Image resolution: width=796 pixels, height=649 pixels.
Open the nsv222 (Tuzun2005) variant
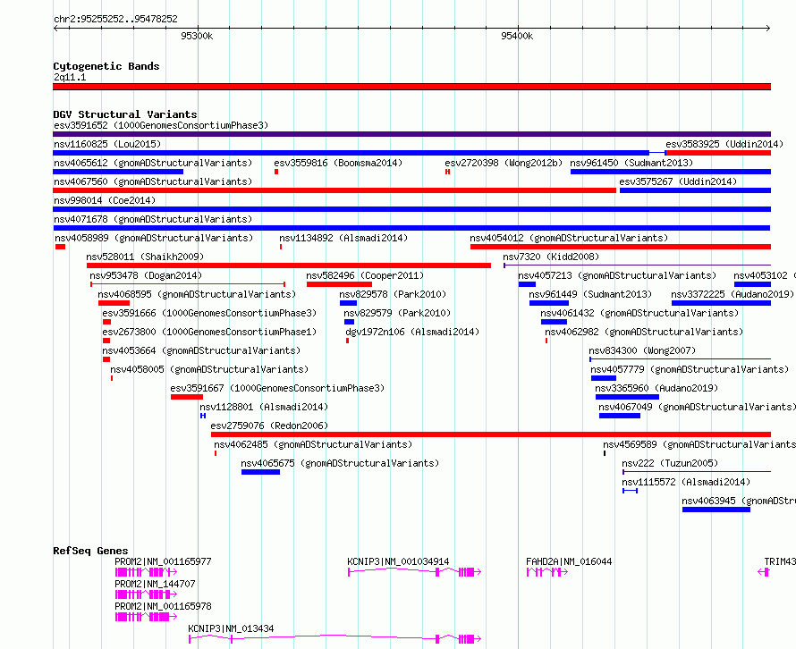tap(670, 463)
